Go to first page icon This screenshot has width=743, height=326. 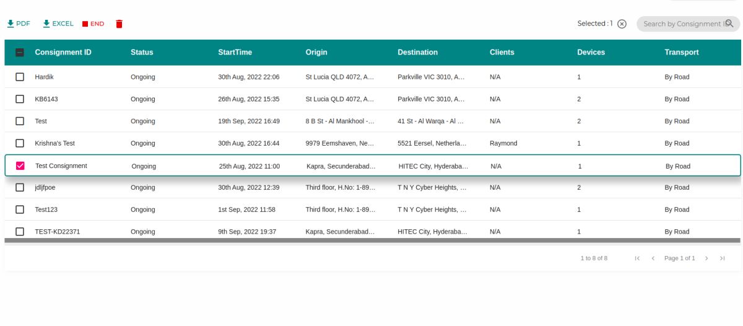[x=637, y=258]
